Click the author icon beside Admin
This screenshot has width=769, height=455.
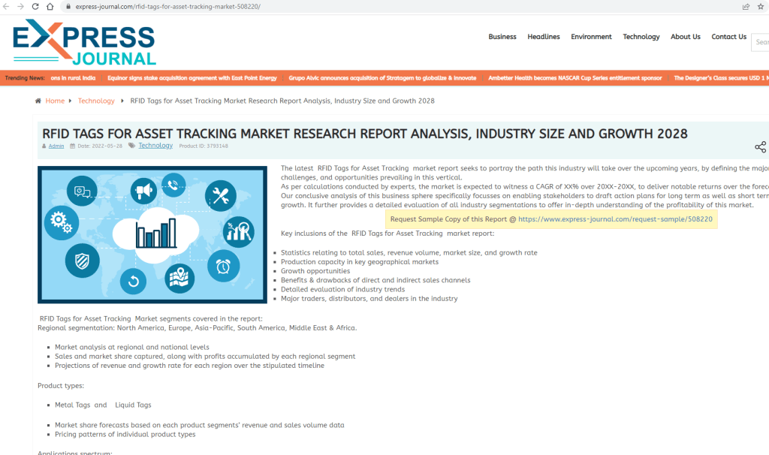44,146
